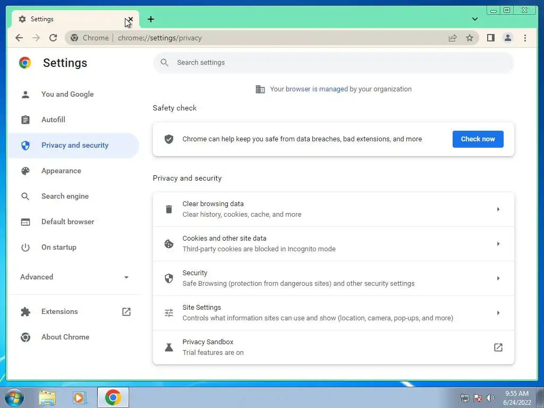The height and width of the screenshot is (408, 544).
Task: Open You and Google section
Action: point(73,95)
